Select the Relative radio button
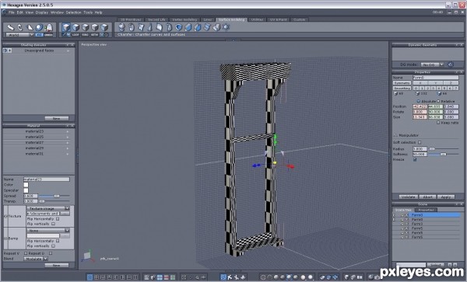 click(x=438, y=101)
